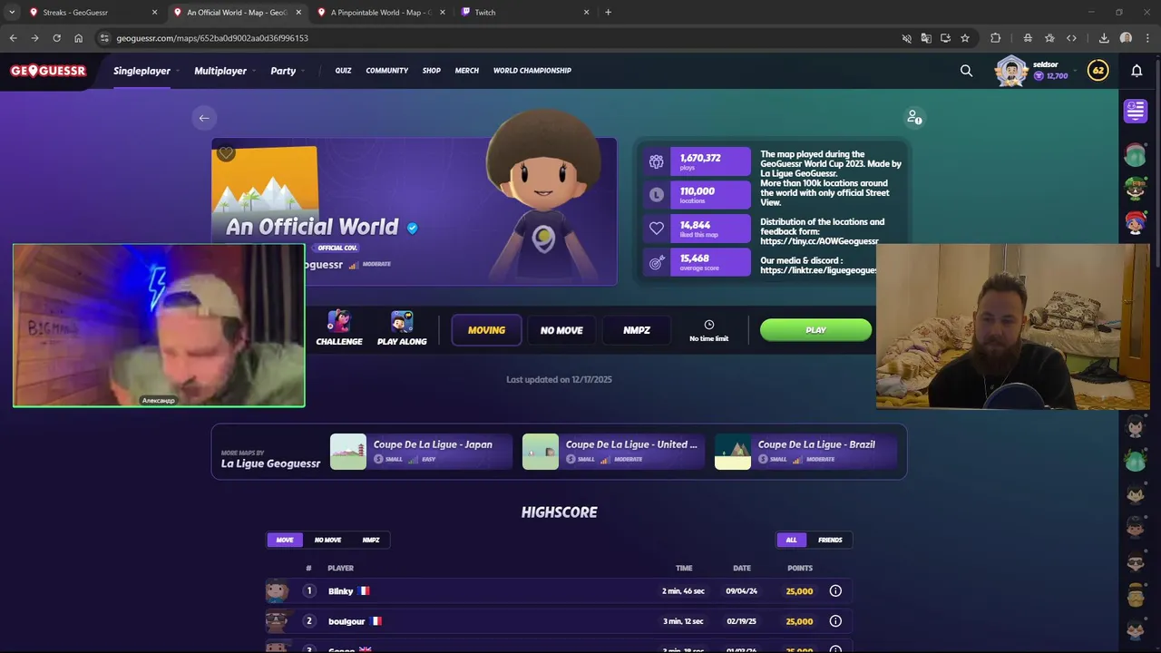Open the MERCH page
The image size is (1161, 653).
coord(467,71)
